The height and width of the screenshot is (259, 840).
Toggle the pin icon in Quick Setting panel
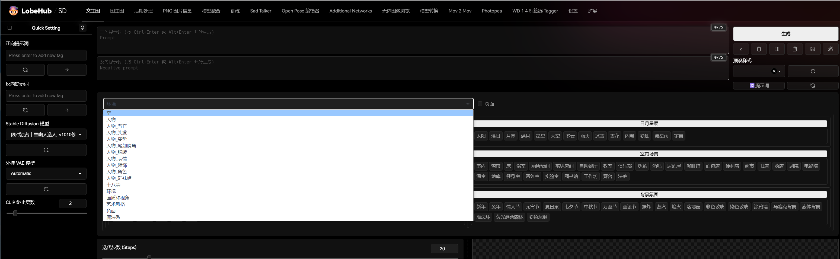click(x=82, y=28)
